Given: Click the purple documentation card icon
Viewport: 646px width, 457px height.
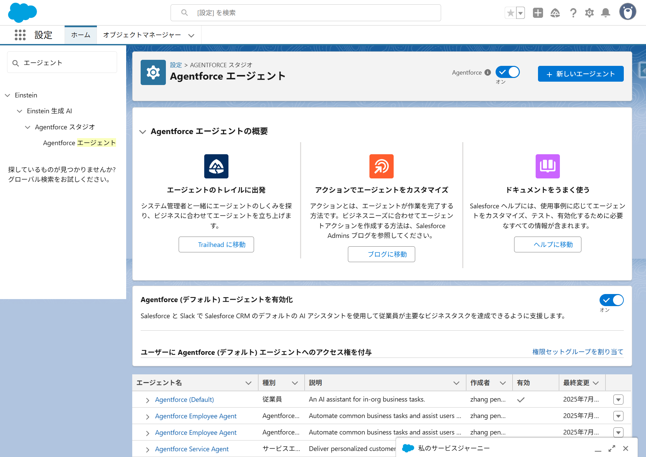Looking at the screenshot, I should point(548,166).
